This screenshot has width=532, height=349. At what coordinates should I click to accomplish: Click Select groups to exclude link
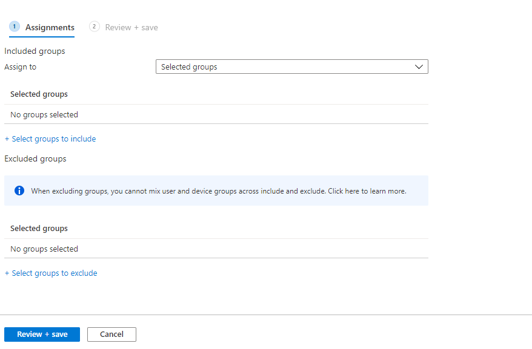(x=54, y=273)
